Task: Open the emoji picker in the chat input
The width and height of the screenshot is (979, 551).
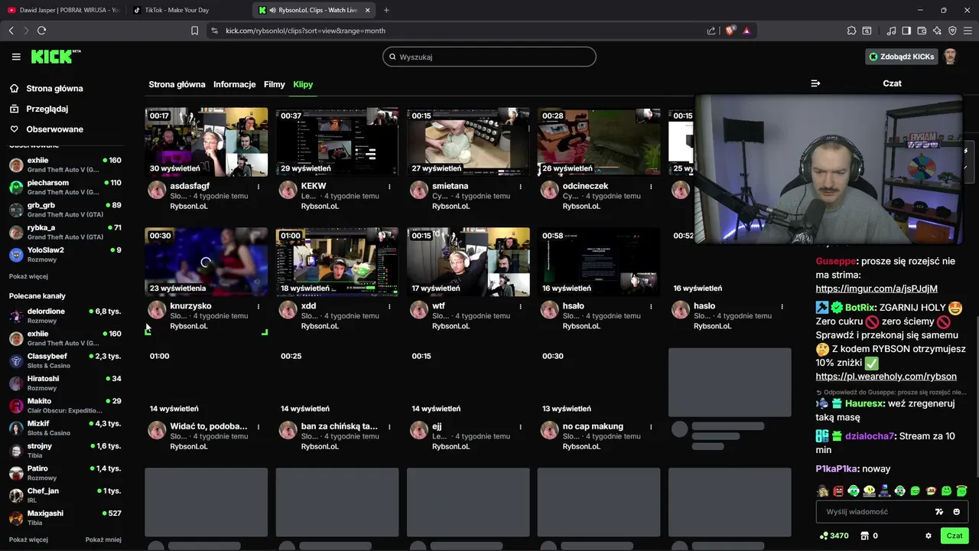Action: [x=956, y=512]
